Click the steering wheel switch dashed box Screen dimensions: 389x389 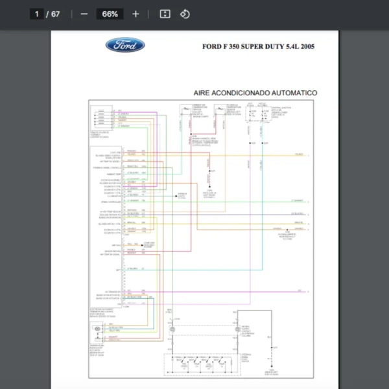[200, 363]
